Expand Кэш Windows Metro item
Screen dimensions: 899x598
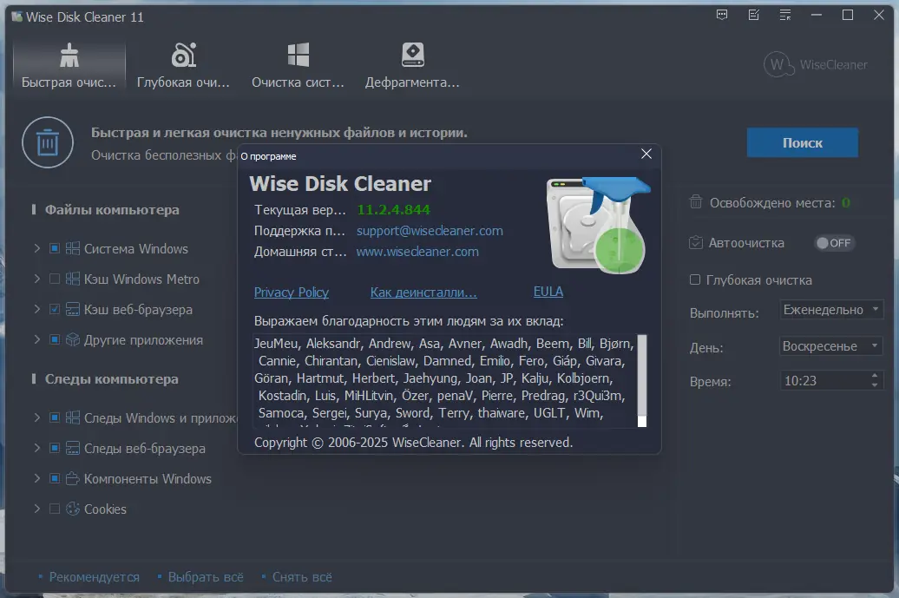[37, 279]
